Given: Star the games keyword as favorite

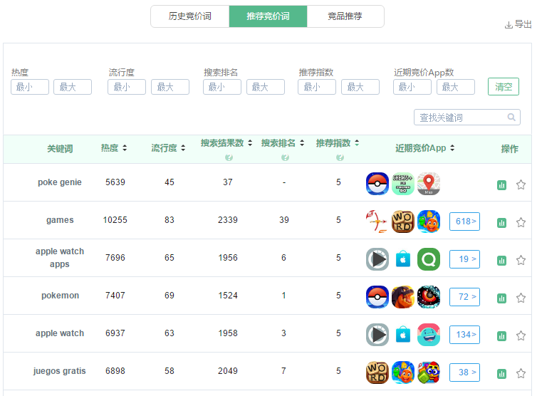Looking at the screenshot, I should pos(521,222).
